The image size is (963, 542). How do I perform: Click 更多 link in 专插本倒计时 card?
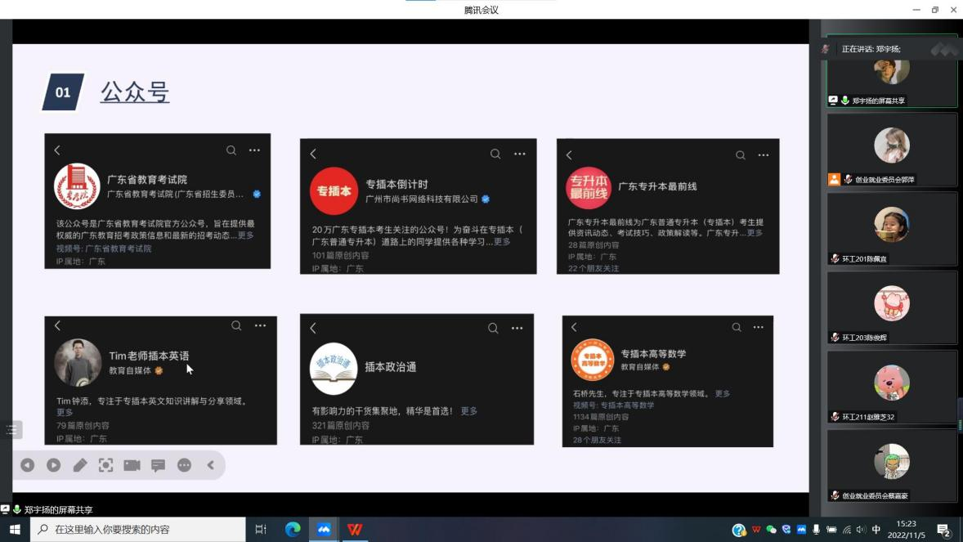pyautogui.click(x=501, y=242)
